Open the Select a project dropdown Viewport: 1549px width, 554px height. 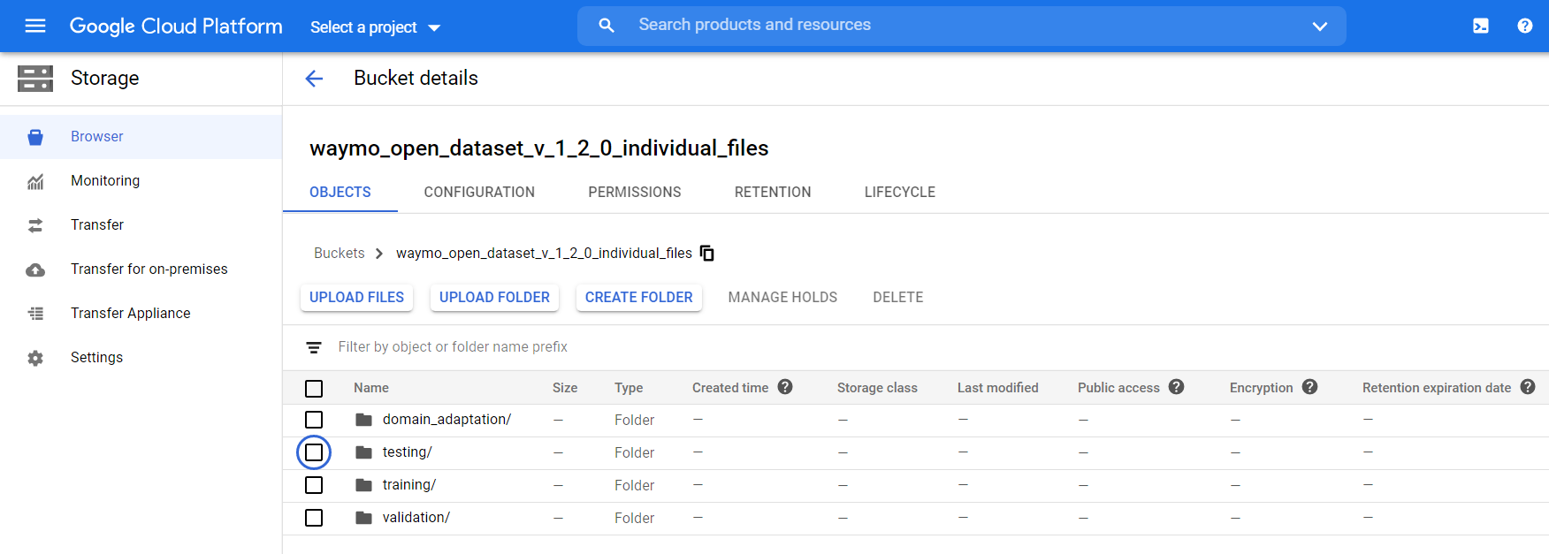[375, 27]
